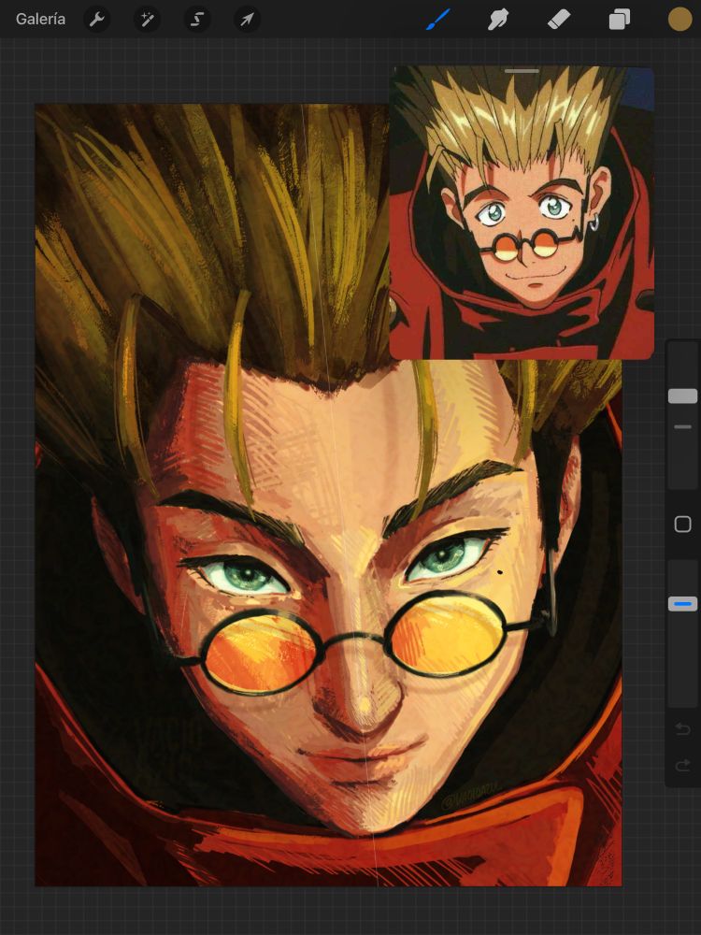The height and width of the screenshot is (935, 701).
Task: Open the Adjustments magic wand menu
Action: [x=147, y=20]
